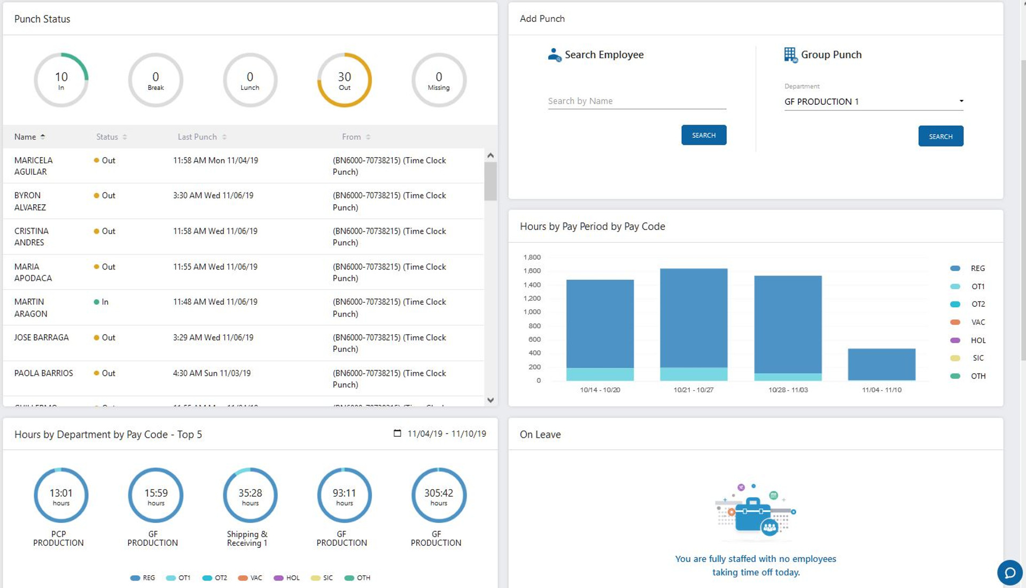Image resolution: width=1026 pixels, height=588 pixels.
Task: Click the PCP PRODUCTION hours donut
Action: (x=61, y=495)
